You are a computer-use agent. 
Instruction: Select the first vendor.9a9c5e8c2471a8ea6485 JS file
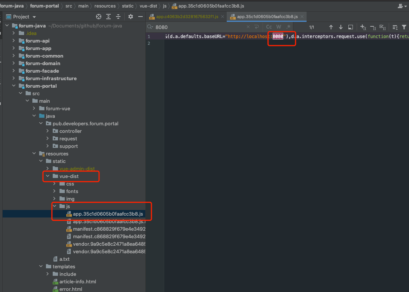109,244
